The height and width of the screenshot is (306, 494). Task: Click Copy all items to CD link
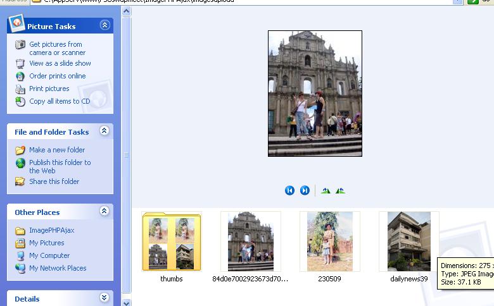click(x=60, y=101)
